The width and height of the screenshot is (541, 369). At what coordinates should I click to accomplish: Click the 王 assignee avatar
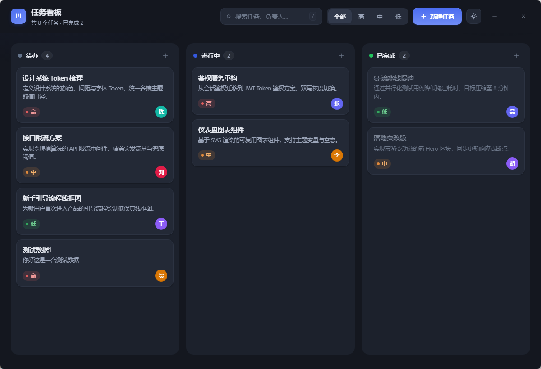click(x=161, y=224)
